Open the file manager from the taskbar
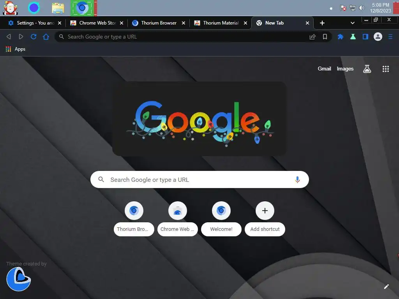Viewport: 399px width, 299px height. 58,8
